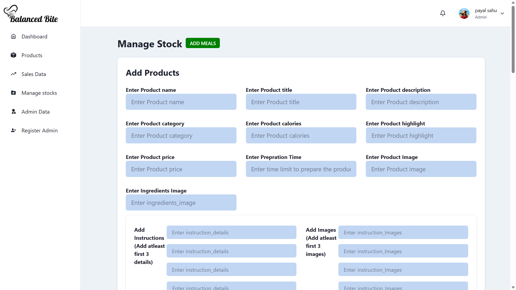This screenshot has width=516, height=290.
Task: Click the Enter Product calories field
Action: [301, 135]
